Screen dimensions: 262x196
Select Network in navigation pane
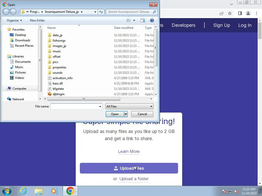[18, 99]
